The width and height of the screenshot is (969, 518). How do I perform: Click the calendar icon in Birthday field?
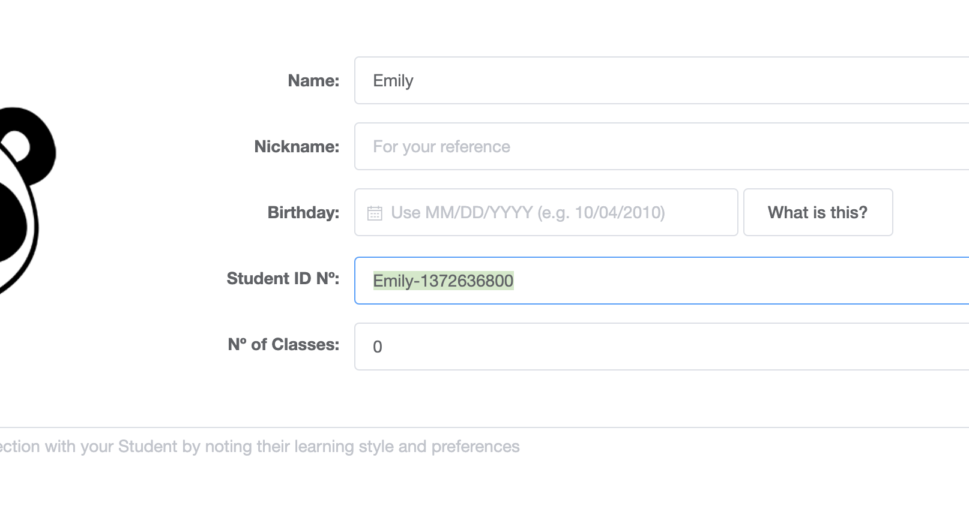tap(375, 213)
